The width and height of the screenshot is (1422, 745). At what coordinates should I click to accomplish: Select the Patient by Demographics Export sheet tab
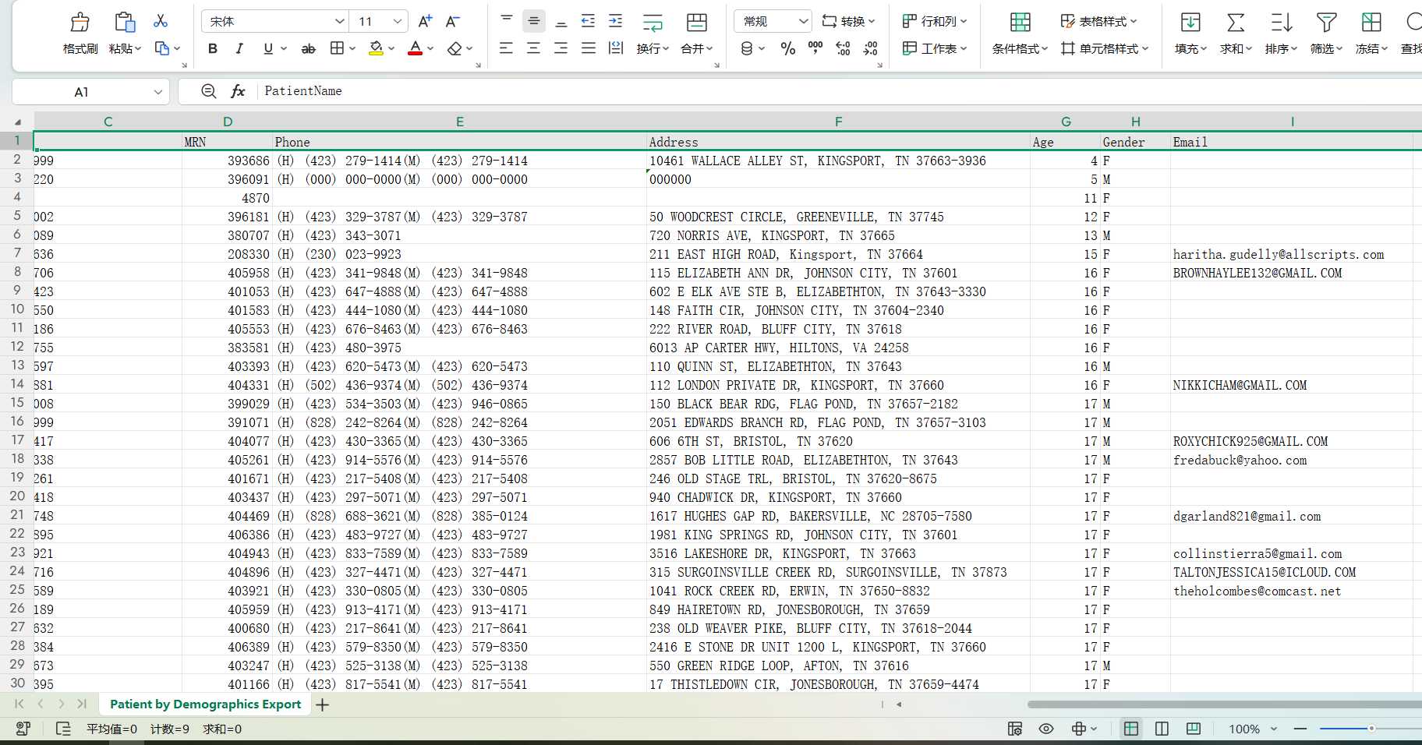(x=206, y=704)
